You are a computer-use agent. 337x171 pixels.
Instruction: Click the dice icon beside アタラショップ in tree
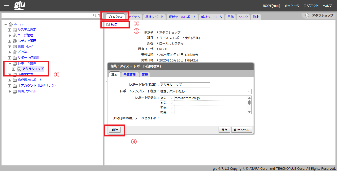[19, 69]
